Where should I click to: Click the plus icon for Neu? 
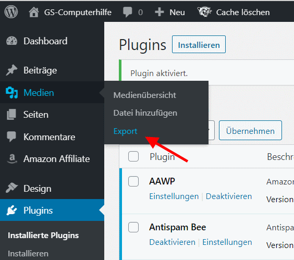pyautogui.click(x=160, y=12)
